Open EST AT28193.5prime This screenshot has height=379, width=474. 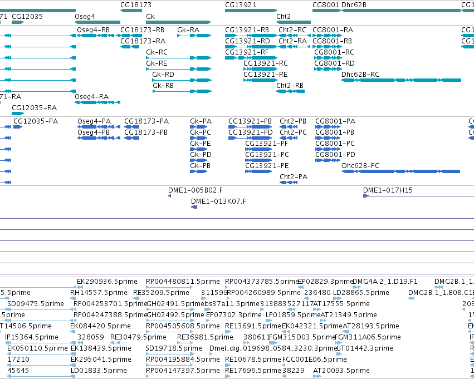pos(345,332)
